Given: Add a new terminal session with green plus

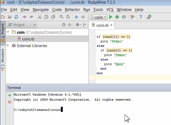Looking at the screenshot, I should click(x=10, y=95).
